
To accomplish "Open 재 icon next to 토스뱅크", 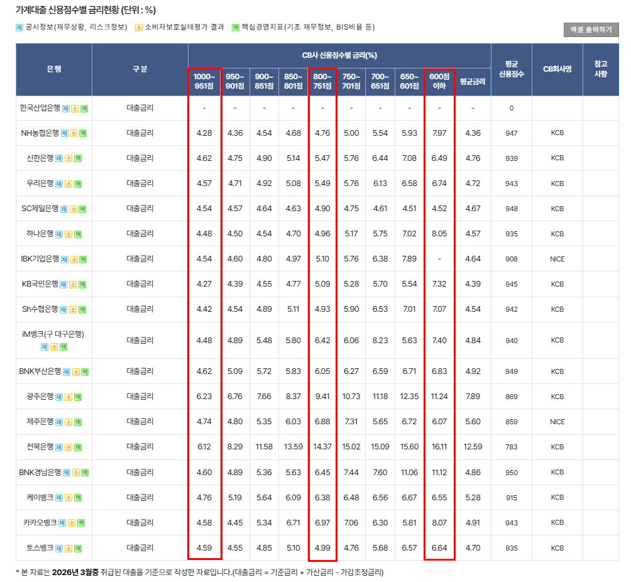I will pos(59,548).
